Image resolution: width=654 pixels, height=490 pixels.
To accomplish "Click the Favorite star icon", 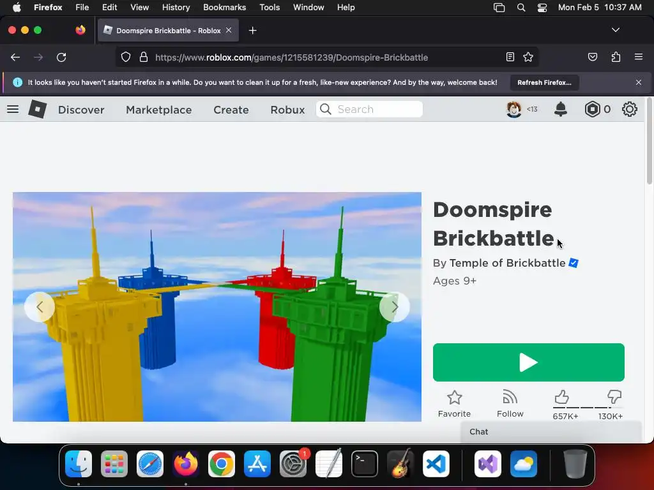I will (x=454, y=397).
